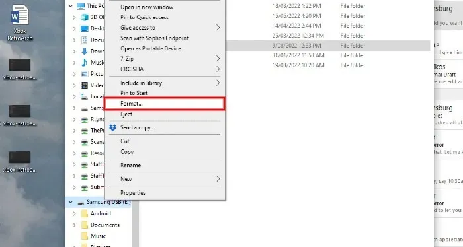Click the This PC computer icon
The height and width of the screenshot is (247, 463).
(x=81, y=5)
